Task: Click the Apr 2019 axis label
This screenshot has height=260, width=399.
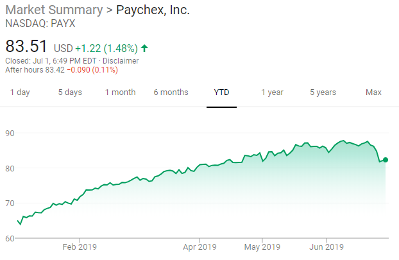Action: [x=199, y=246]
